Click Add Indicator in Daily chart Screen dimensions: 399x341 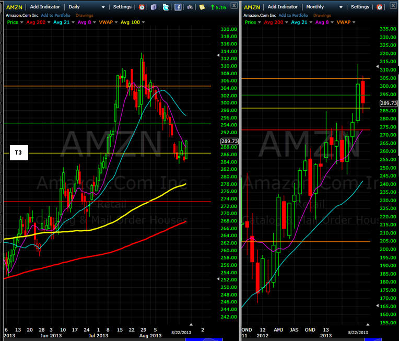coord(45,7)
